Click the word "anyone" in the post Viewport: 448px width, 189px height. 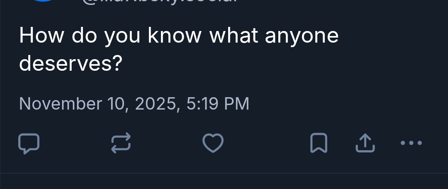(302, 36)
